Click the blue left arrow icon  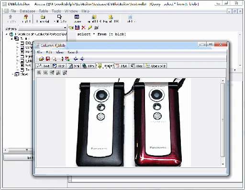(76, 59)
